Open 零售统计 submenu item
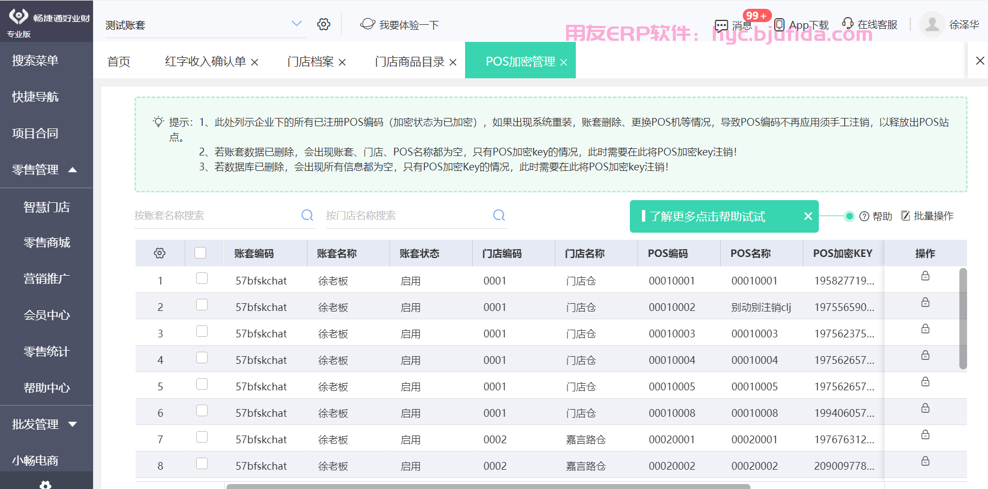 (46, 352)
